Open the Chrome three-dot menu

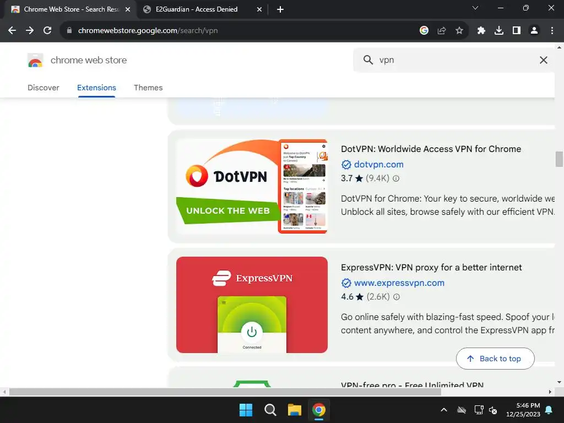(552, 31)
